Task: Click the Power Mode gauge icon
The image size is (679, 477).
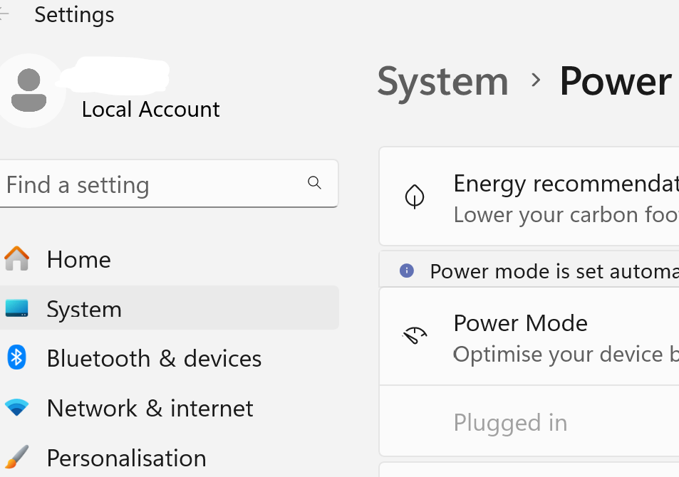Action: [415, 336]
